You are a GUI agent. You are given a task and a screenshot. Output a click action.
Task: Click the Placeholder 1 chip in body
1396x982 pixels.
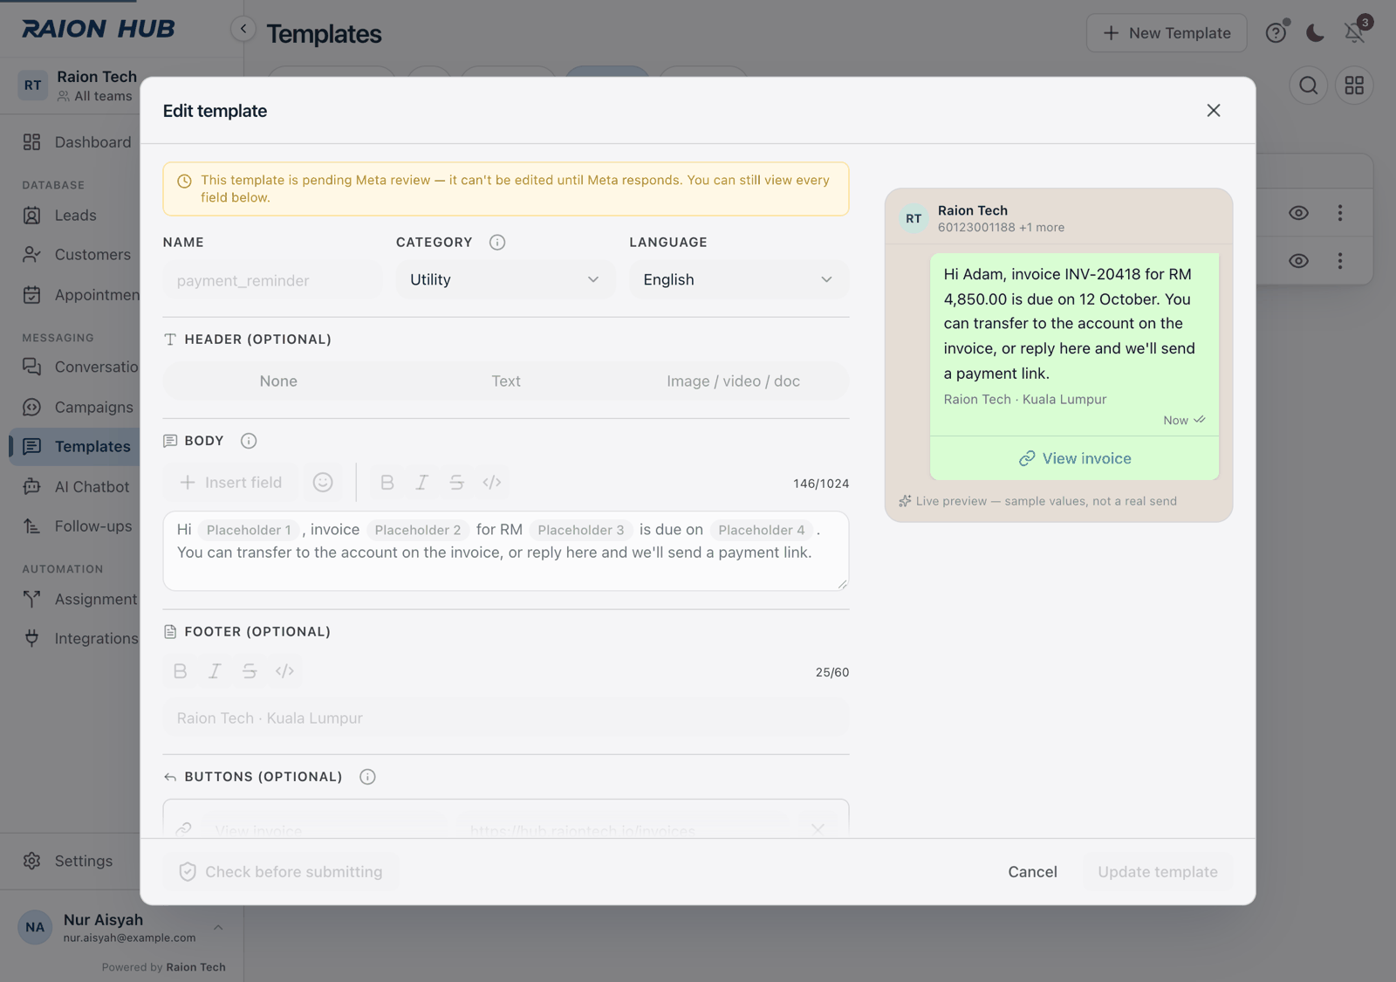(249, 530)
